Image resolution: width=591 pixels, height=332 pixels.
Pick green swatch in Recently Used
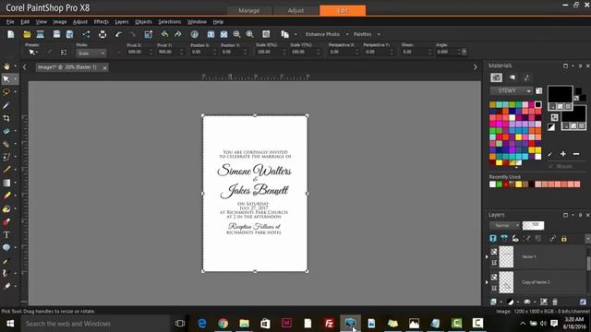499,184
